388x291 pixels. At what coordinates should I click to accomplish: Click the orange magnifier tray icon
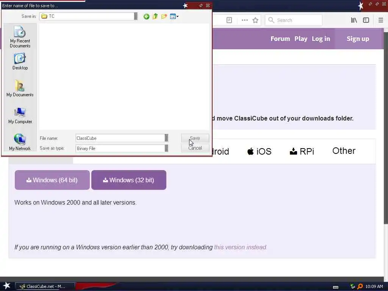(360, 286)
